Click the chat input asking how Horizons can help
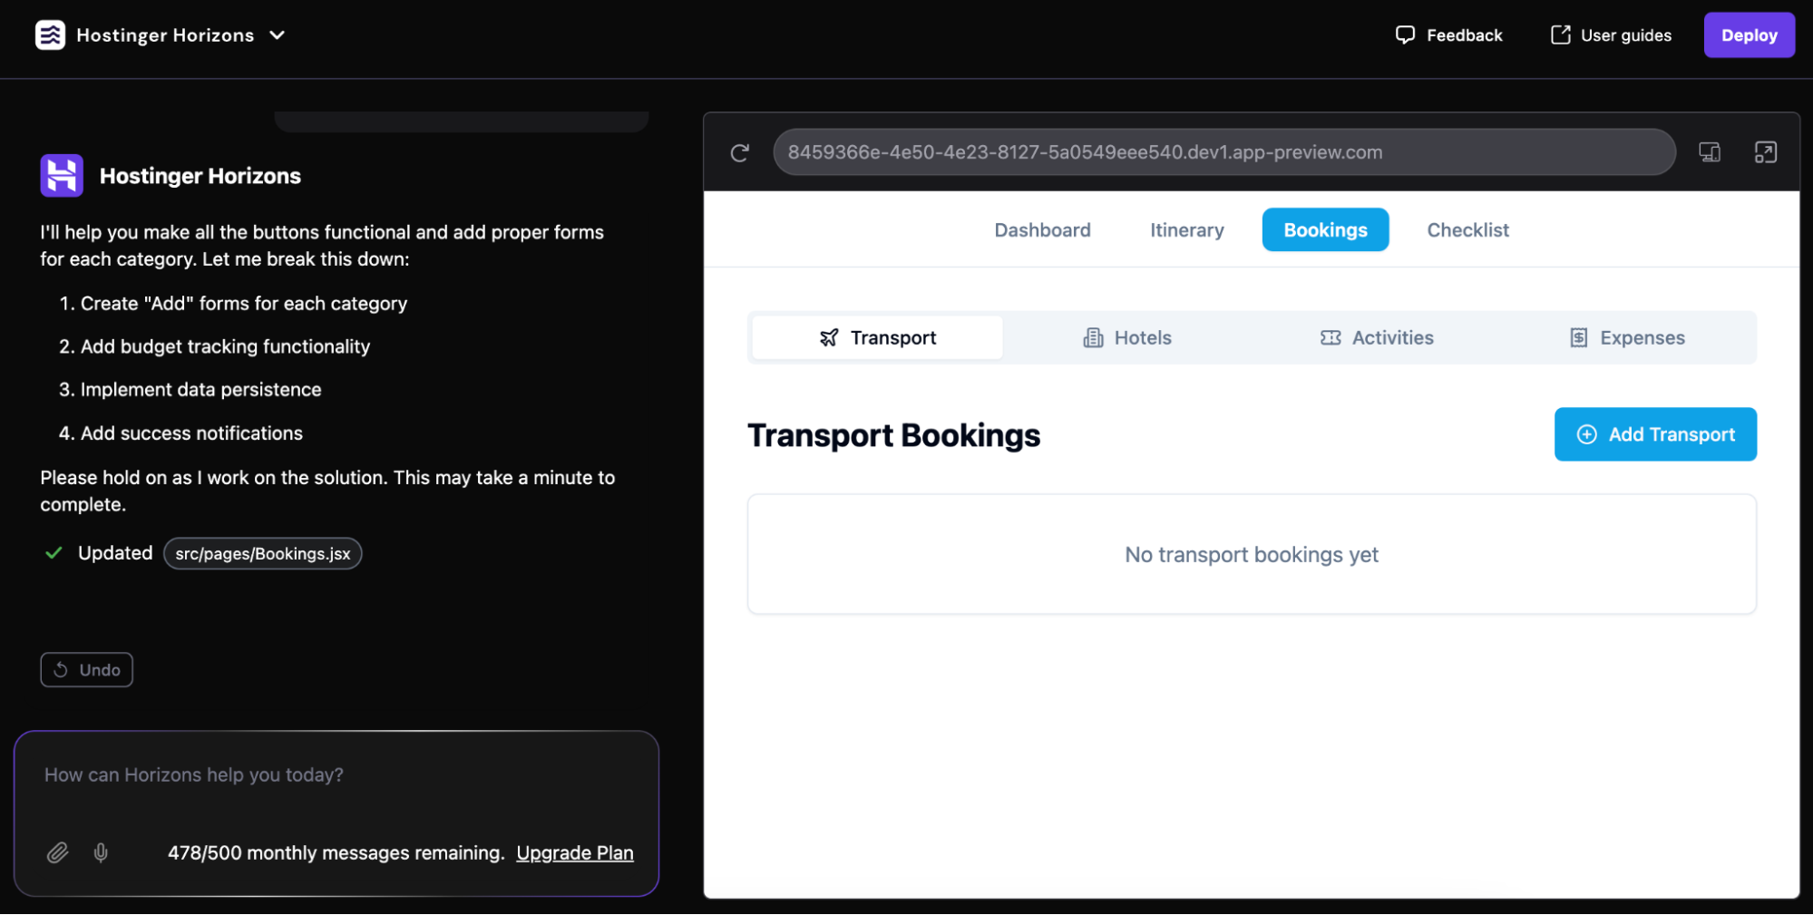This screenshot has height=915, width=1813. [336, 774]
